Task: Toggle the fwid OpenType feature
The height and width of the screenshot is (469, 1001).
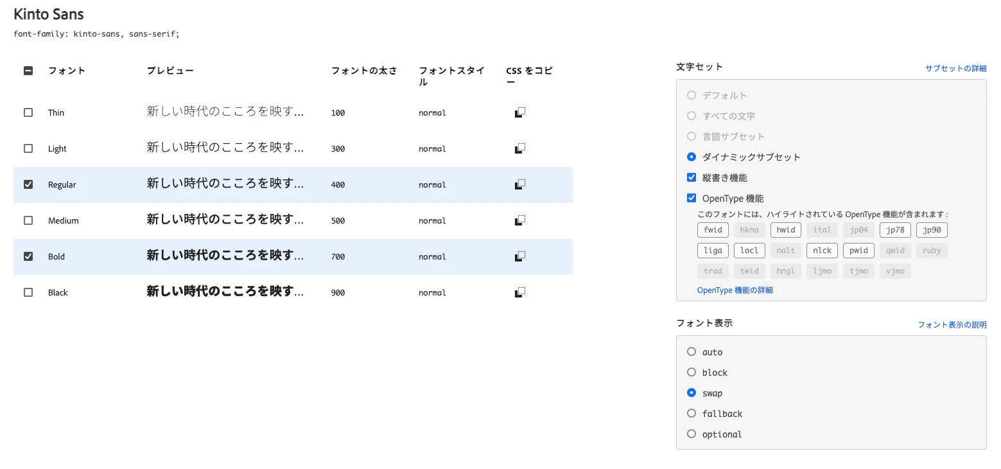Action: (x=713, y=230)
